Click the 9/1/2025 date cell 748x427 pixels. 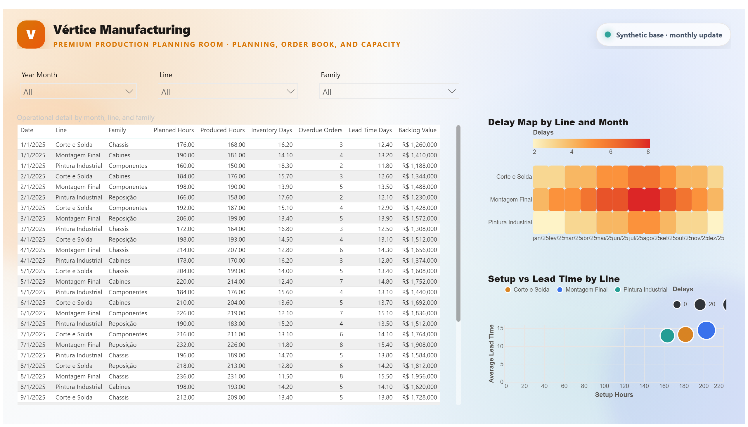(33, 397)
